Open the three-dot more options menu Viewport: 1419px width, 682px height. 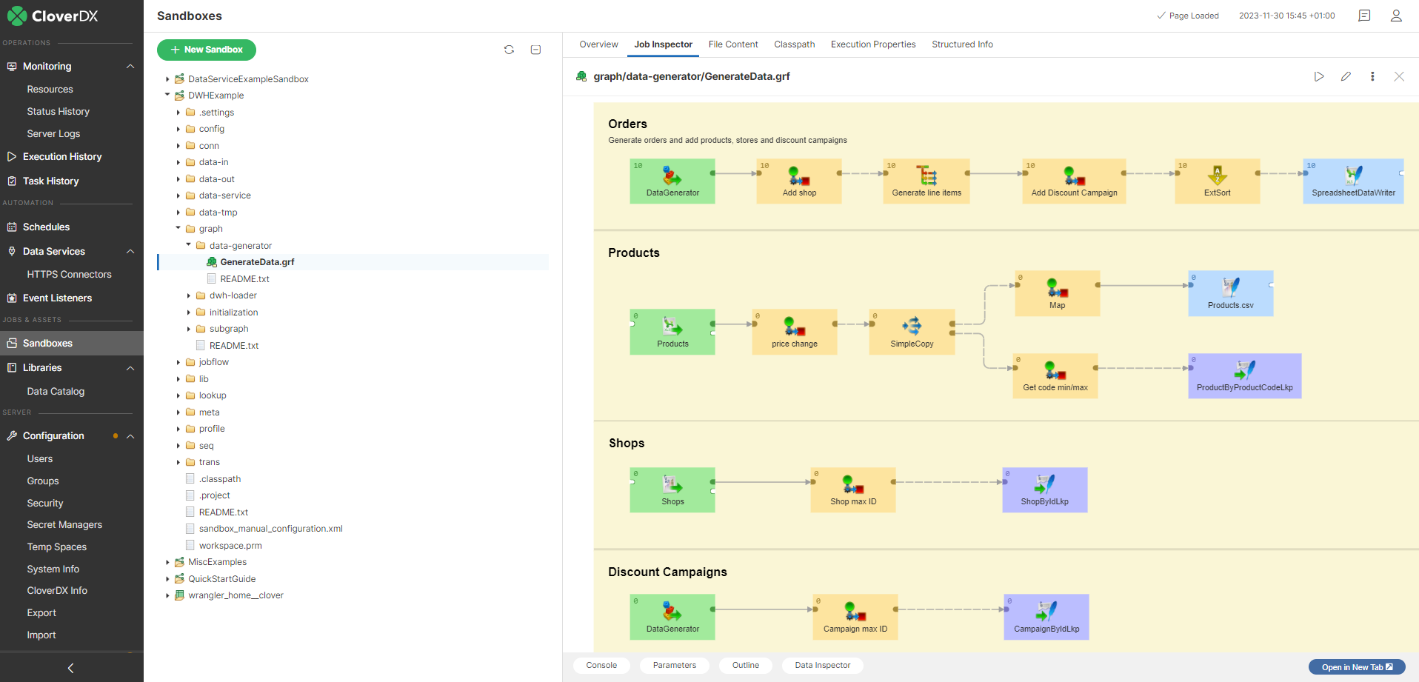[1372, 76]
